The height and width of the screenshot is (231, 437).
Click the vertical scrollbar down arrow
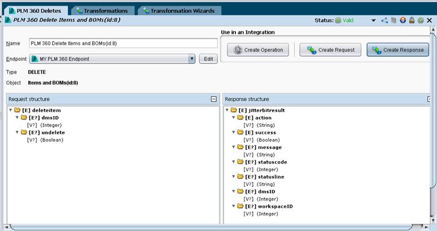[434, 221]
